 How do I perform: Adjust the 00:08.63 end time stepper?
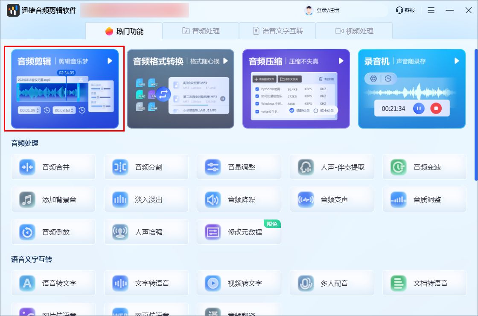pyautogui.click(x=73, y=111)
